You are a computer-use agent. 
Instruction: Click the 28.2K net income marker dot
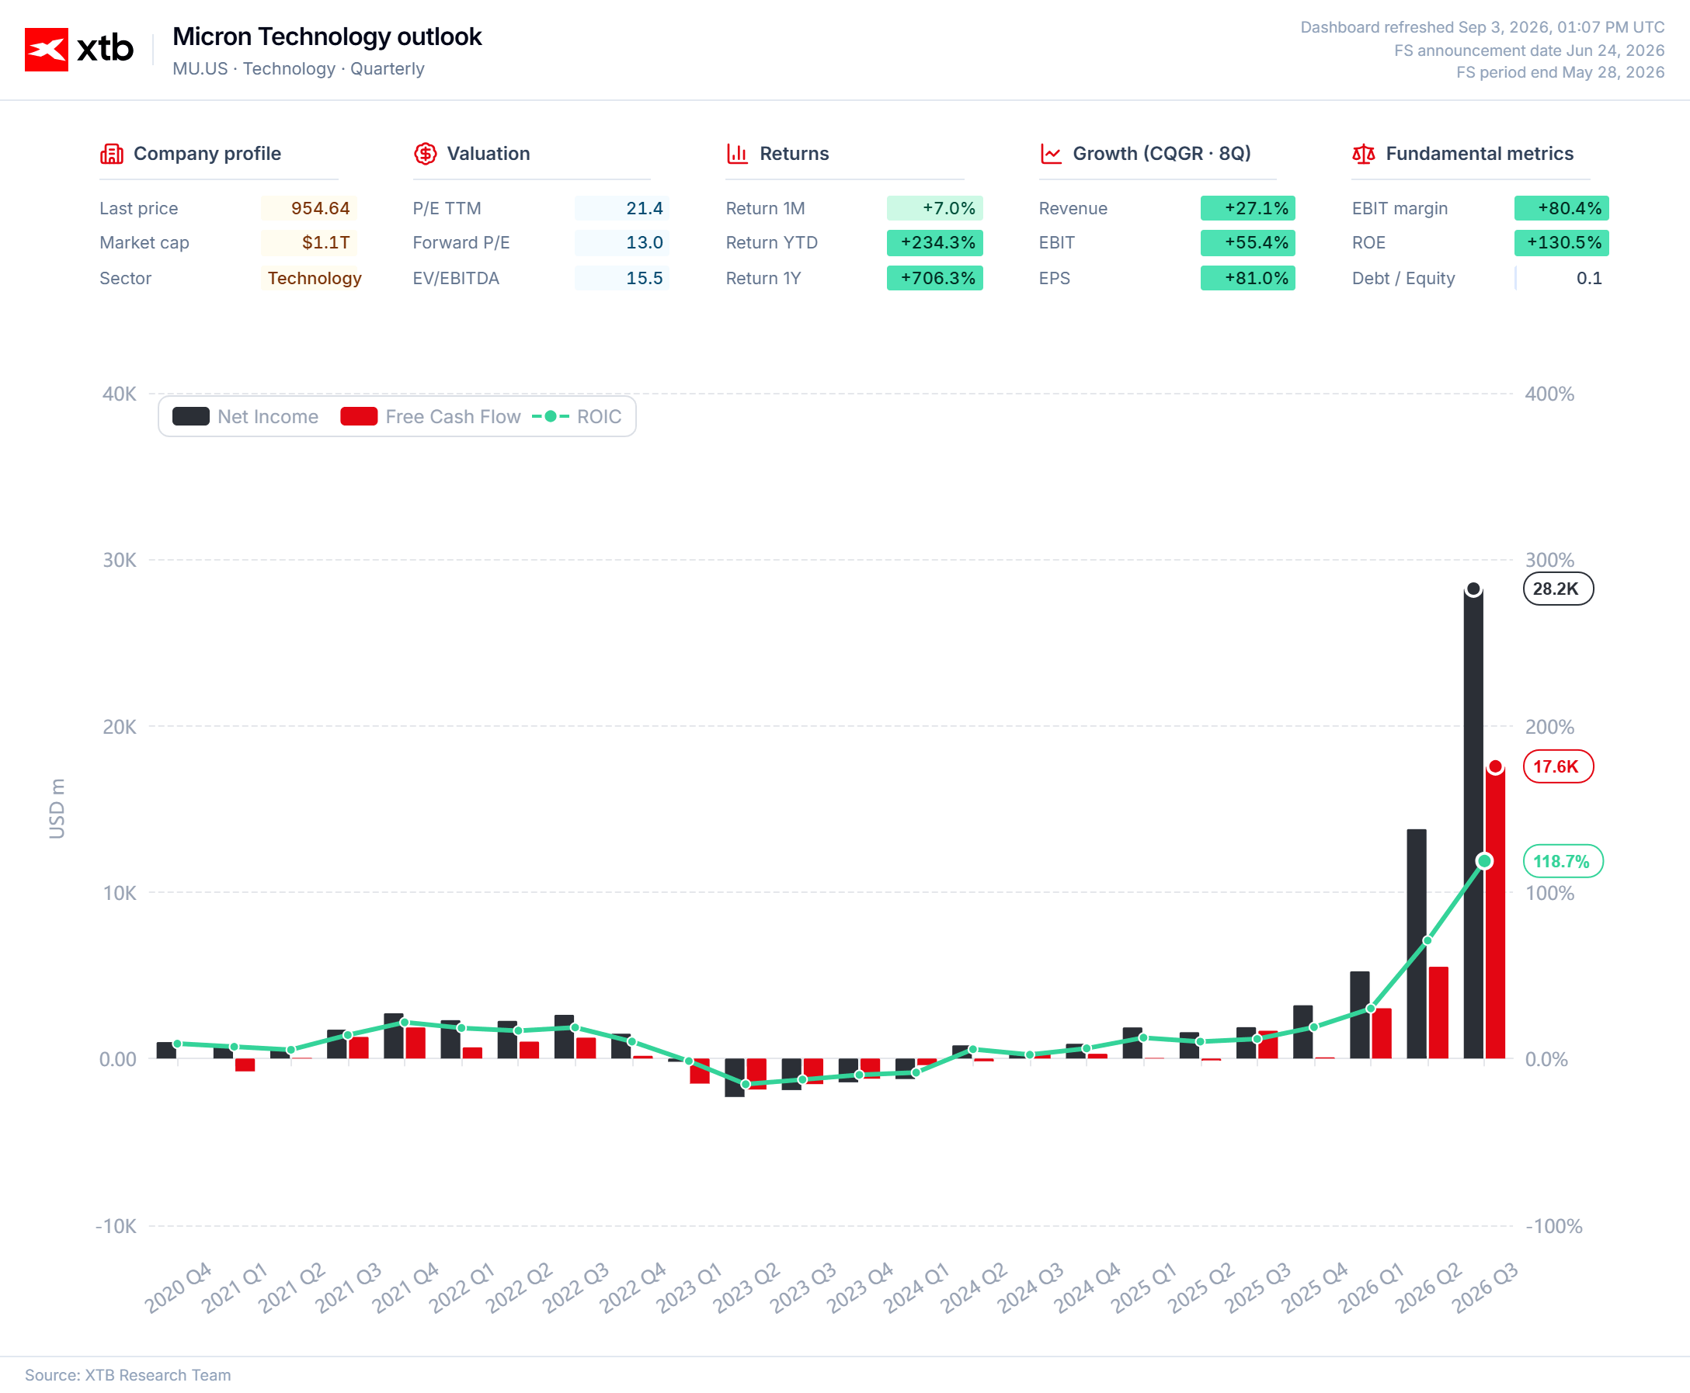click(1473, 590)
